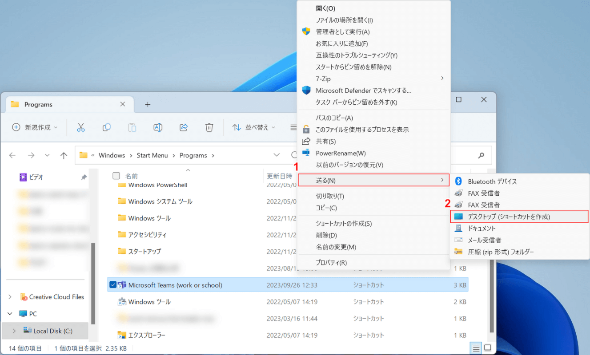
Task: Click the Delete trash can icon
Action: 209,127
